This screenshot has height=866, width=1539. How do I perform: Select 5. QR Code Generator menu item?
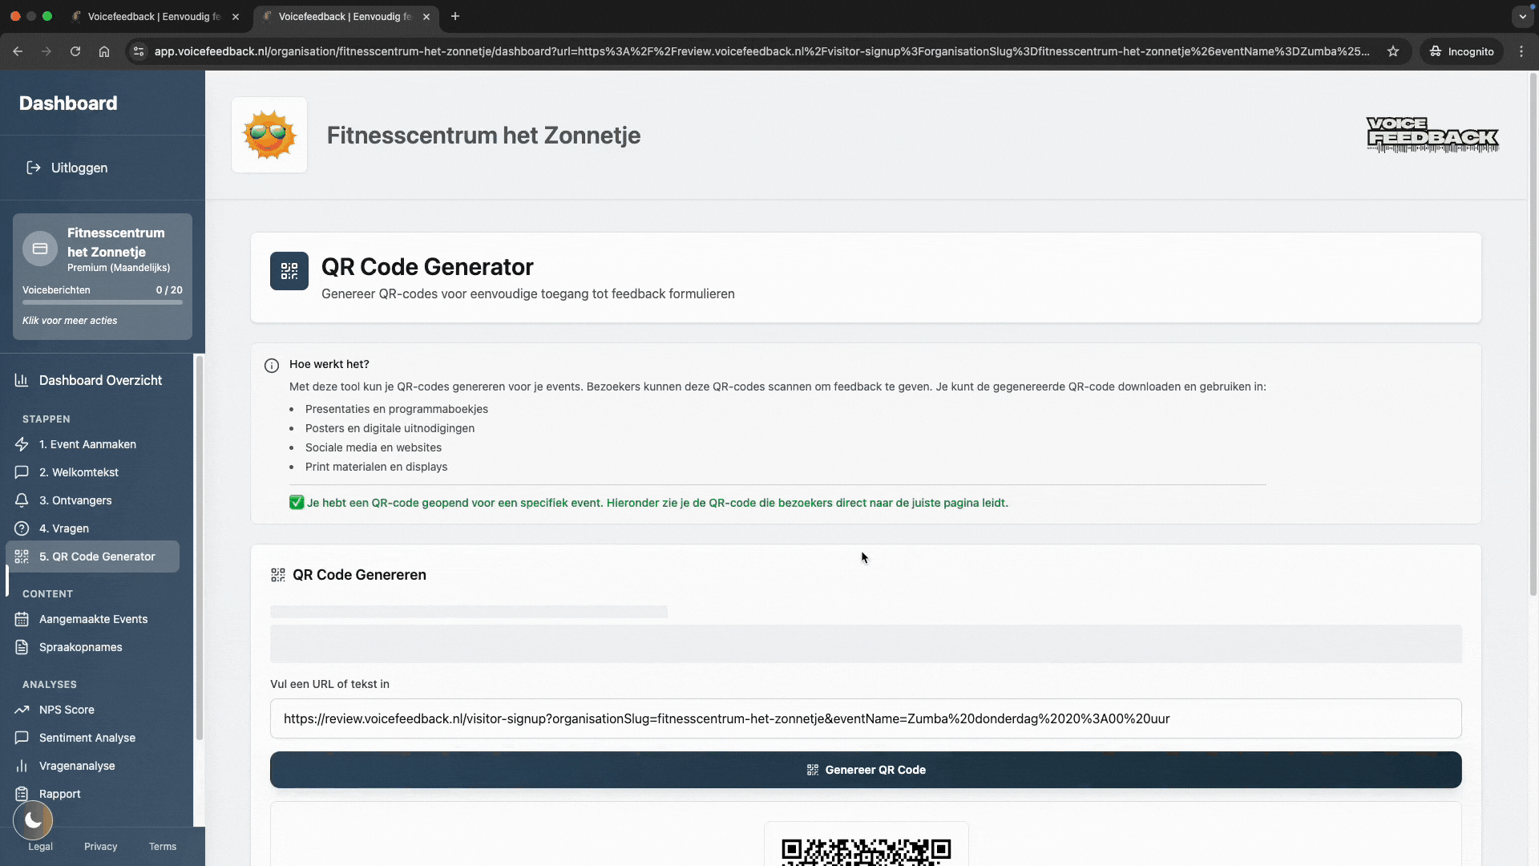(x=92, y=556)
